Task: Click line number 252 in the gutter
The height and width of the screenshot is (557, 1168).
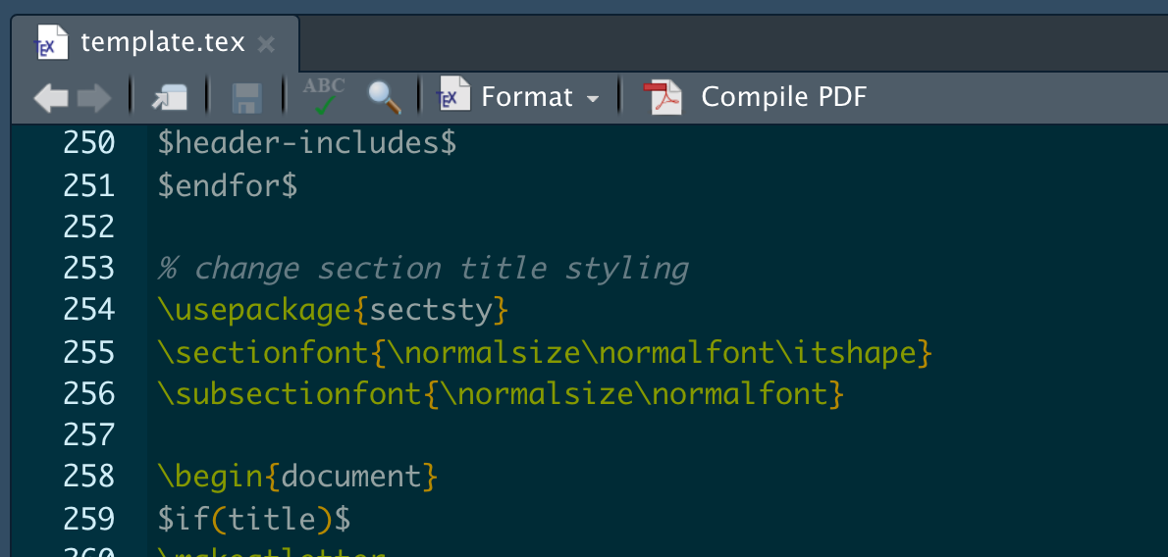Action: point(88,227)
